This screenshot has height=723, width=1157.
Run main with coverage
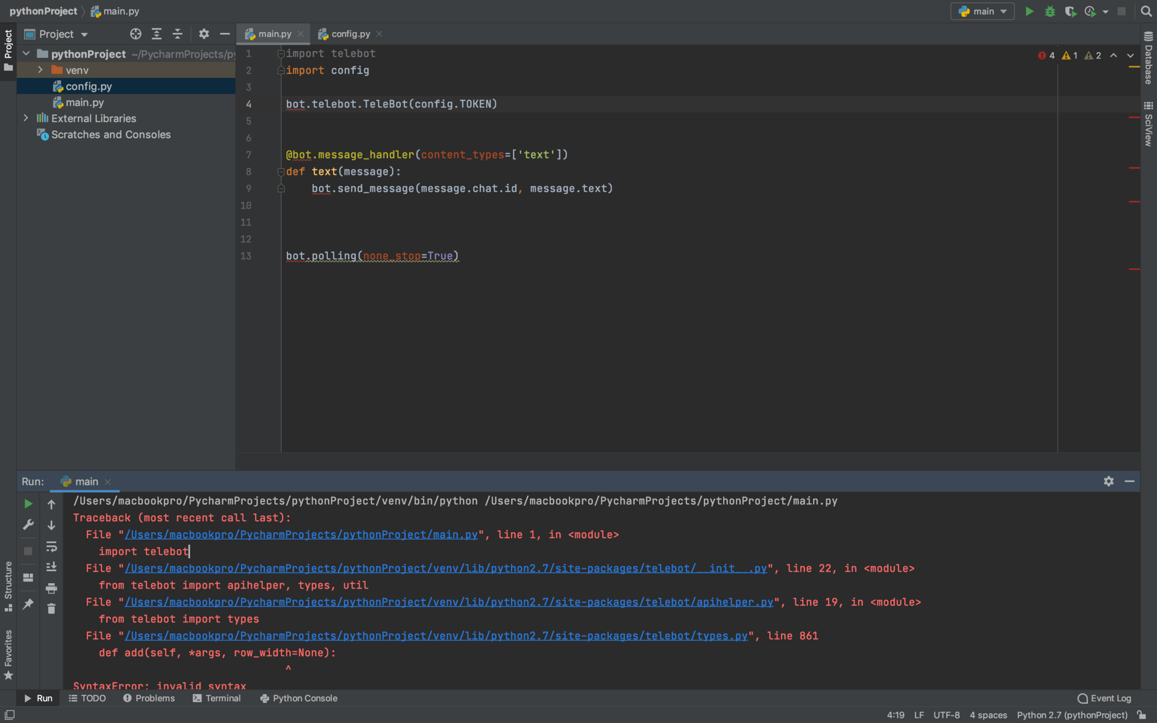[x=1070, y=11]
